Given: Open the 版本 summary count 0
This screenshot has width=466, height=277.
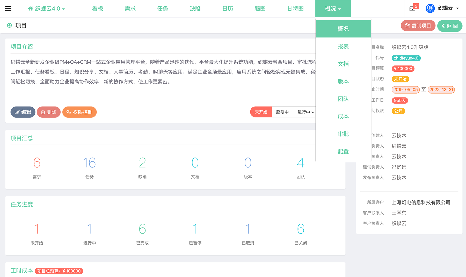Looking at the screenshot, I should pos(248,163).
